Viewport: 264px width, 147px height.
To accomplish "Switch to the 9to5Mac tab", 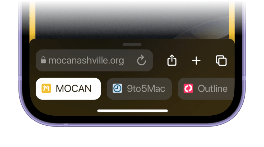I will (140, 89).
